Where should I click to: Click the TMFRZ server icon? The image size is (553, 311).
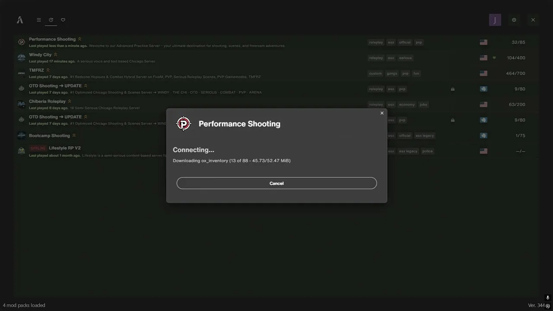[21, 73]
